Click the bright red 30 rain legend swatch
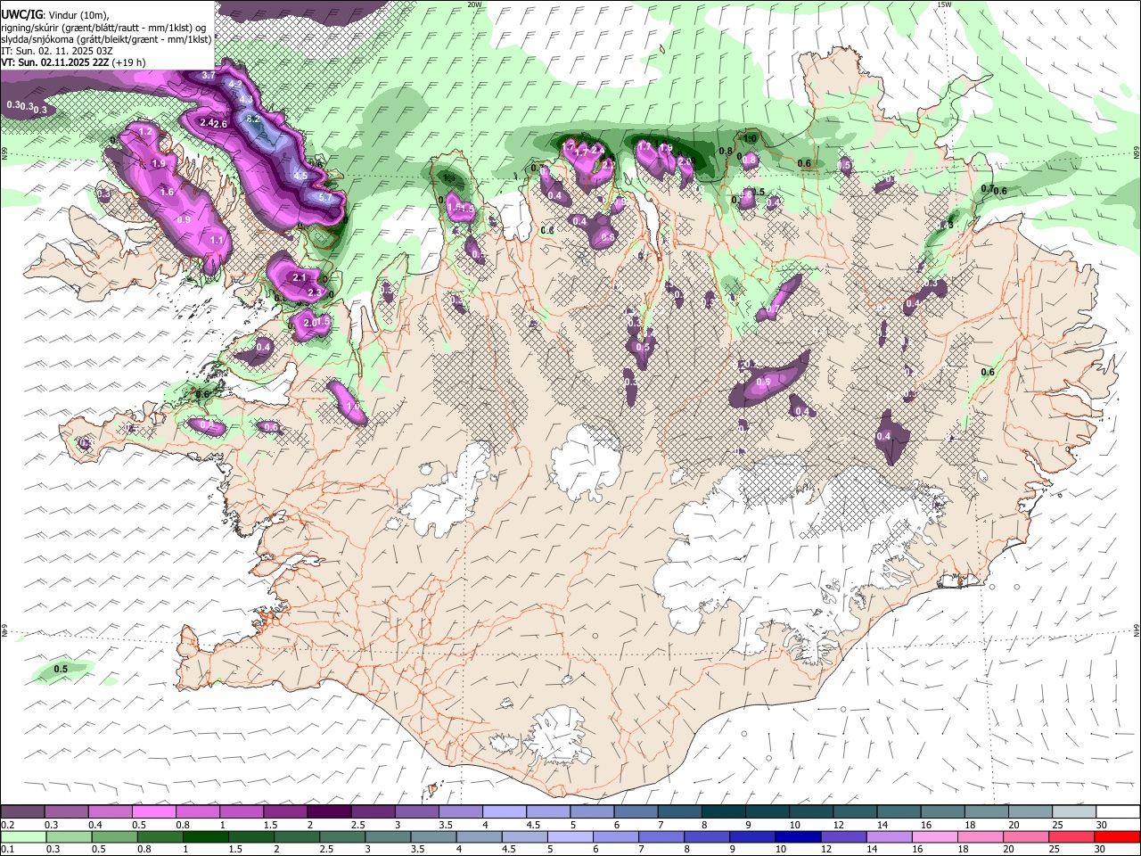This screenshot has width=1141, height=856. tap(1118, 837)
